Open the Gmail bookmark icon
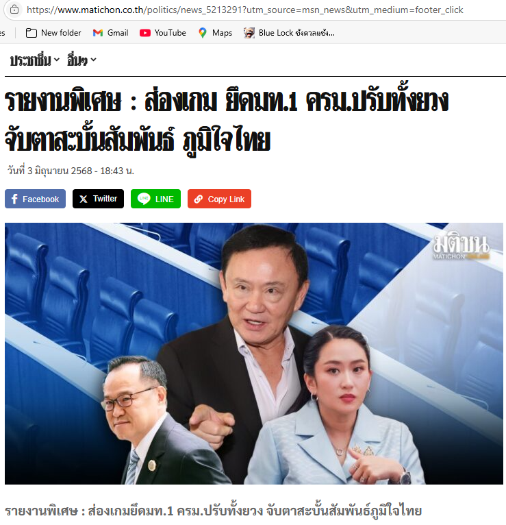506x525 pixels. [x=98, y=33]
